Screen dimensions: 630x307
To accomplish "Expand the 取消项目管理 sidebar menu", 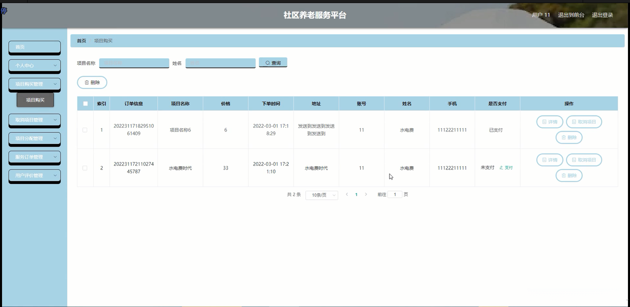I will (x=35, y=120).
